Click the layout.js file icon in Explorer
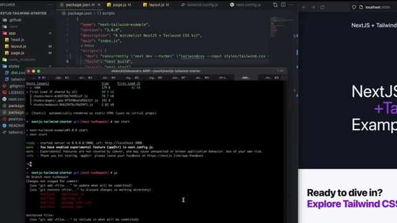This screenshot has height=223, width=397. (7, 46)
